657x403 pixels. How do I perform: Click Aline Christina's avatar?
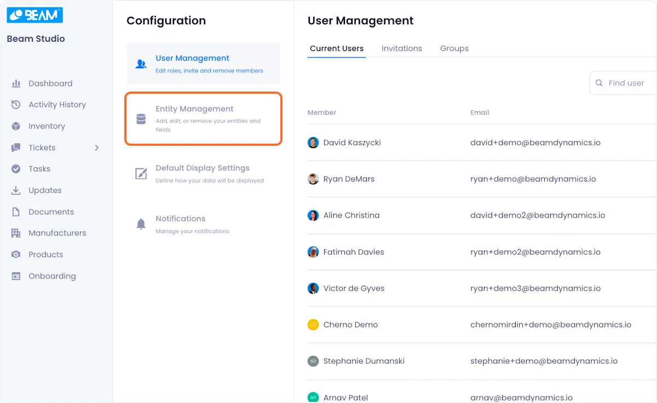(x=313, y=215)
